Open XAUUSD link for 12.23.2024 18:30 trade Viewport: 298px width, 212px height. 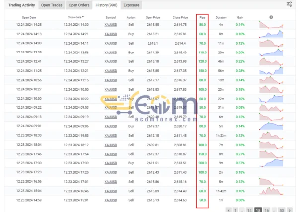tap(111, 136)
